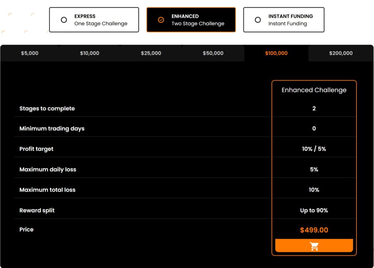Image resolution: width=374 pixels, height=268 pixels.
Task: Select the checked Enhanced Two Stage radio
Action: pos(161,20)
